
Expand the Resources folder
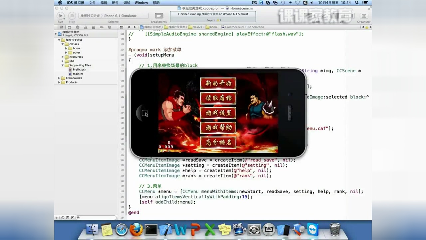point(63,57)
